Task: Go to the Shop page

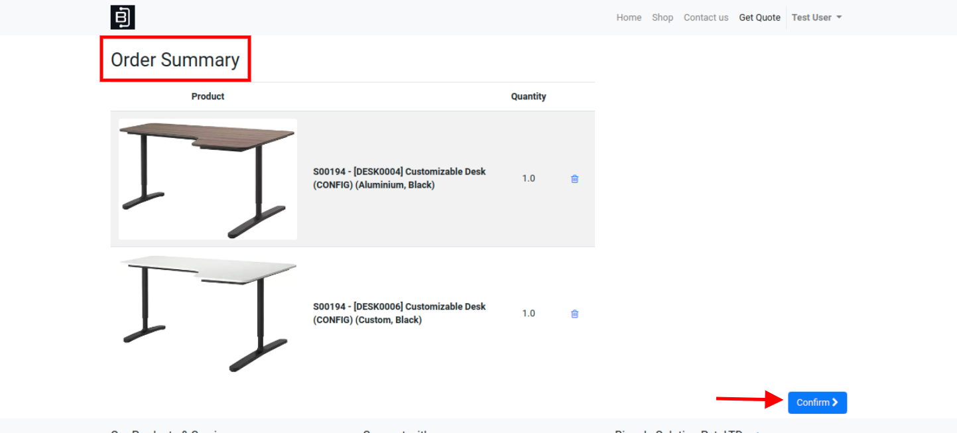Action: tap(663, 18)
